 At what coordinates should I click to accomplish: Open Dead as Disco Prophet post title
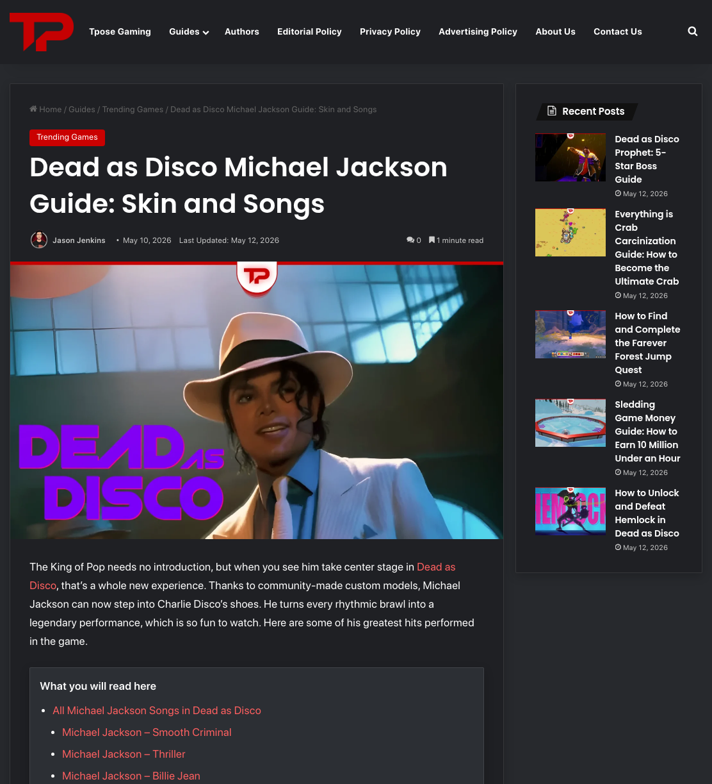[x=647, y=159]
